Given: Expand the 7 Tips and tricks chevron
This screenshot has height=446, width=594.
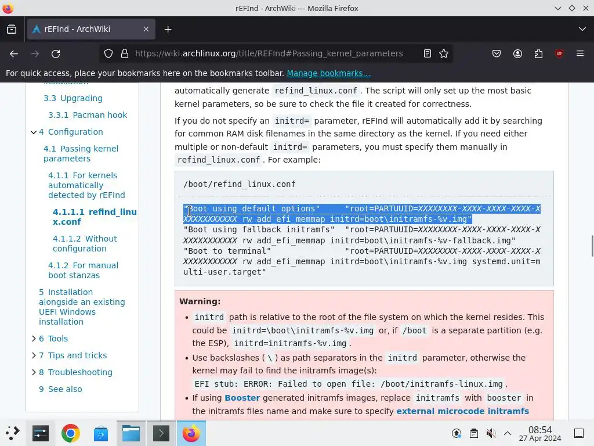Looking at the screenshot, I should point(34,355).
